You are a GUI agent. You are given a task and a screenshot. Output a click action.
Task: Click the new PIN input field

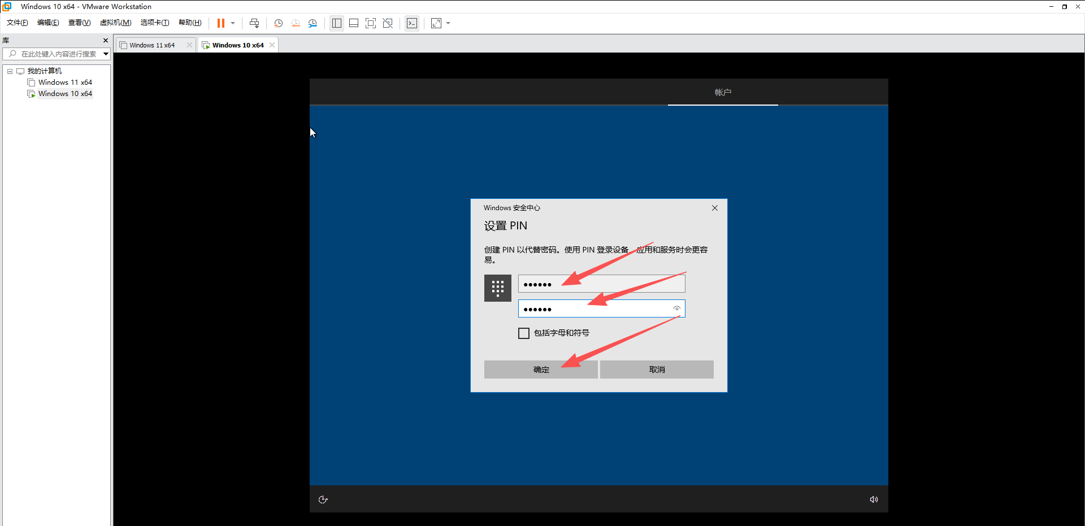tap(601, 284)
